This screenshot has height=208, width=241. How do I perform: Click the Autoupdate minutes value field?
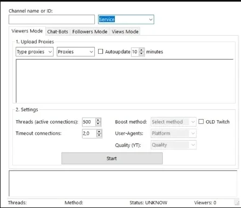(x=135, y=52)
